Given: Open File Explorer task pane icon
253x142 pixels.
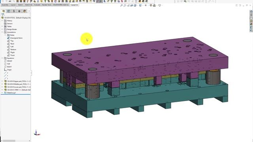Looking at the screenshot, I should (x=251, y=18).
